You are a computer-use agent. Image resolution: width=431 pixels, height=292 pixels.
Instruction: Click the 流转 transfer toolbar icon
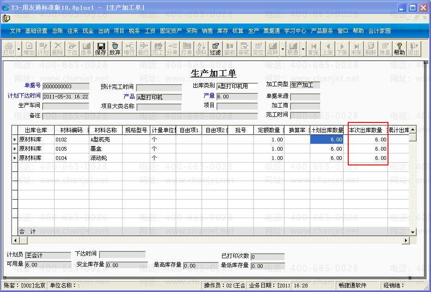272,49
